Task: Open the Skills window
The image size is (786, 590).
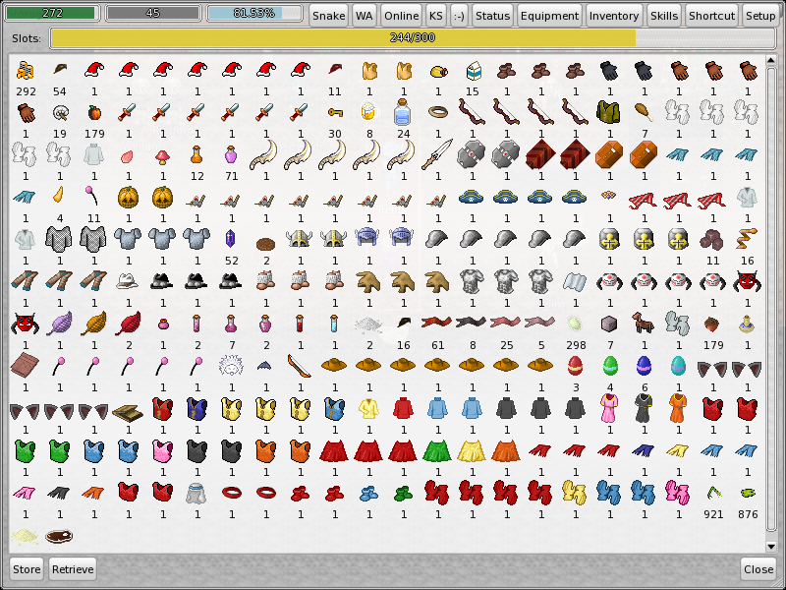Action: pyautogui.click(x=664, y=16)
